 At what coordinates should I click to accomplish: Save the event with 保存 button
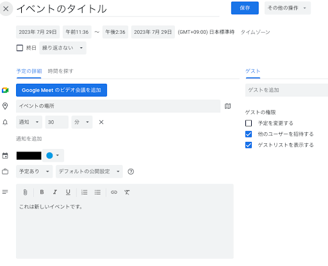click(x=245, y=8)
